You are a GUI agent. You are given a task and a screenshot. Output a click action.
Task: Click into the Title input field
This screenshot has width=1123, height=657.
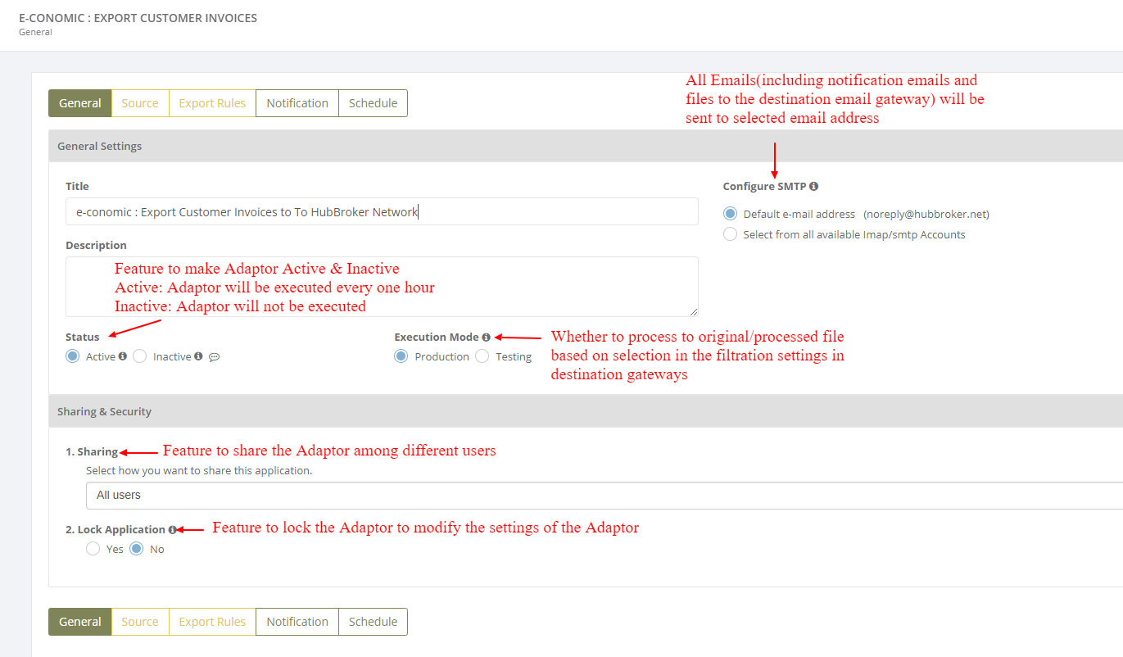[382, 211]
